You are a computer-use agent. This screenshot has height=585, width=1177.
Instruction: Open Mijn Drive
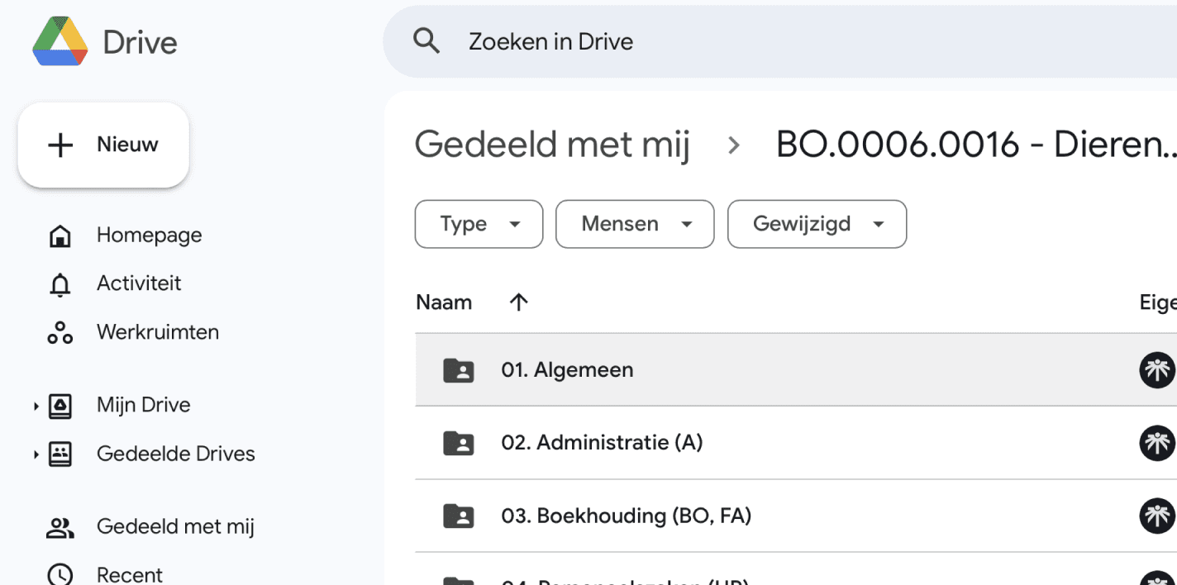[144, 405]
